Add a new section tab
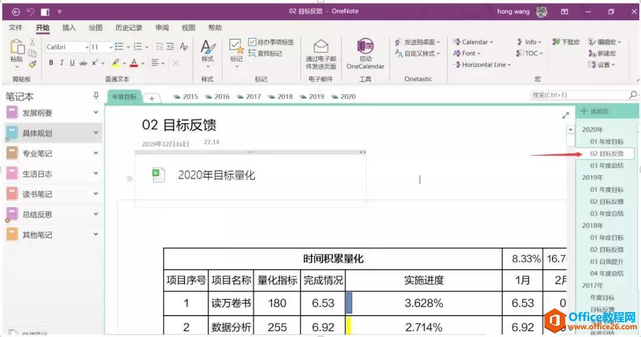This screenshot has width=641, height=337. point(152,98)
